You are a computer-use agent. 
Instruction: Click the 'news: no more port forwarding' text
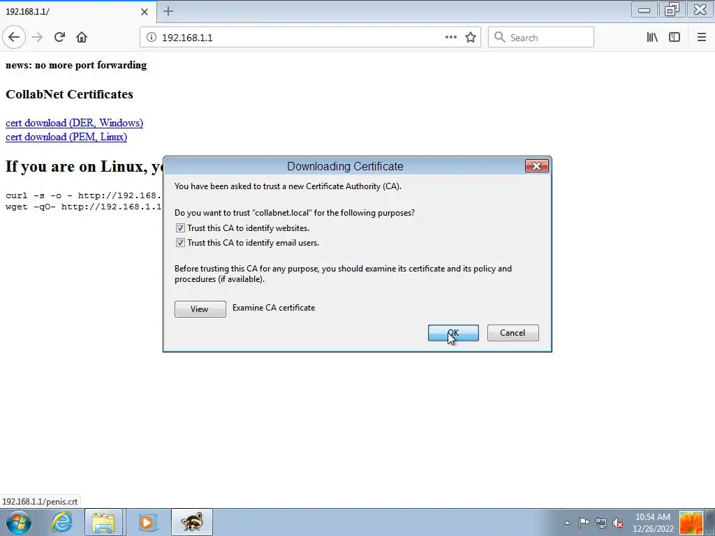pos(76,65)
